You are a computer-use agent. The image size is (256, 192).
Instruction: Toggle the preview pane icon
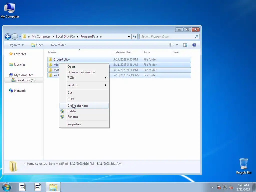click(x=185, y=45)
